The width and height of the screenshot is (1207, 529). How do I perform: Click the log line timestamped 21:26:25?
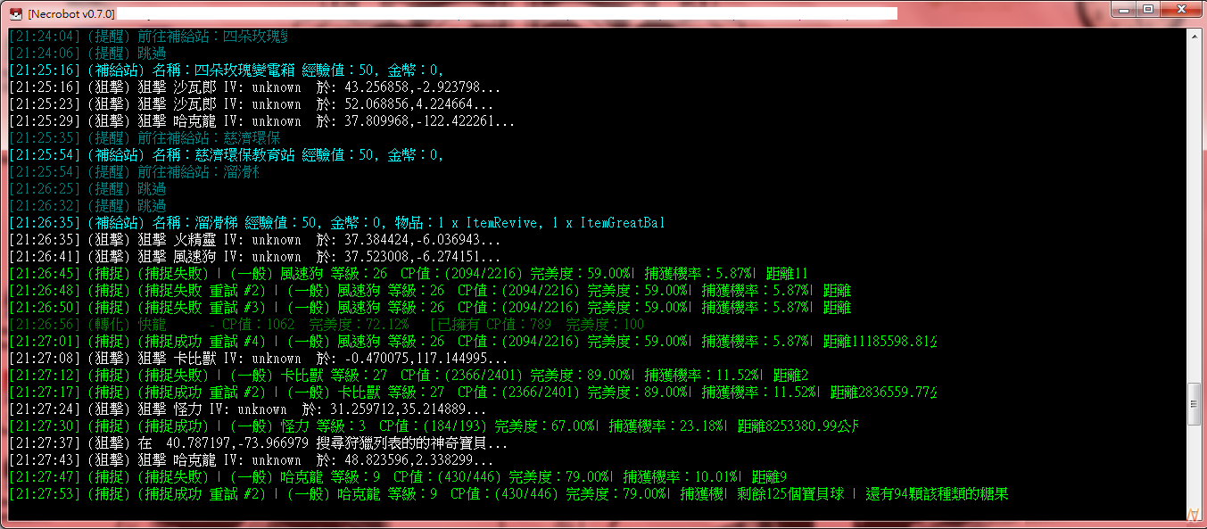pos(87,189)
